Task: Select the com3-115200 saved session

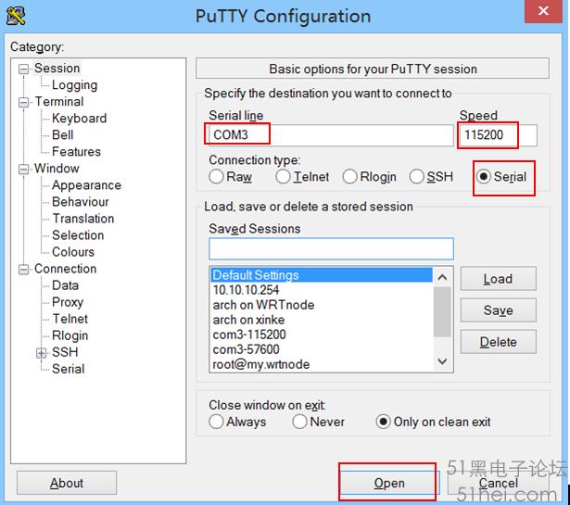Action: coord(322,335)
